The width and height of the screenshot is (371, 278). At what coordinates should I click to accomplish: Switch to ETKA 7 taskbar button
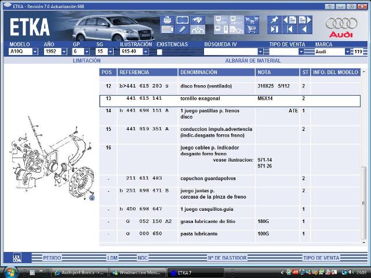point(195,273)
